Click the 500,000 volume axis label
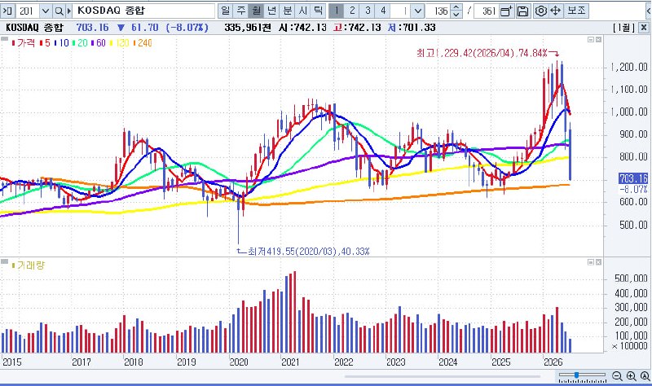 point(631,279)
